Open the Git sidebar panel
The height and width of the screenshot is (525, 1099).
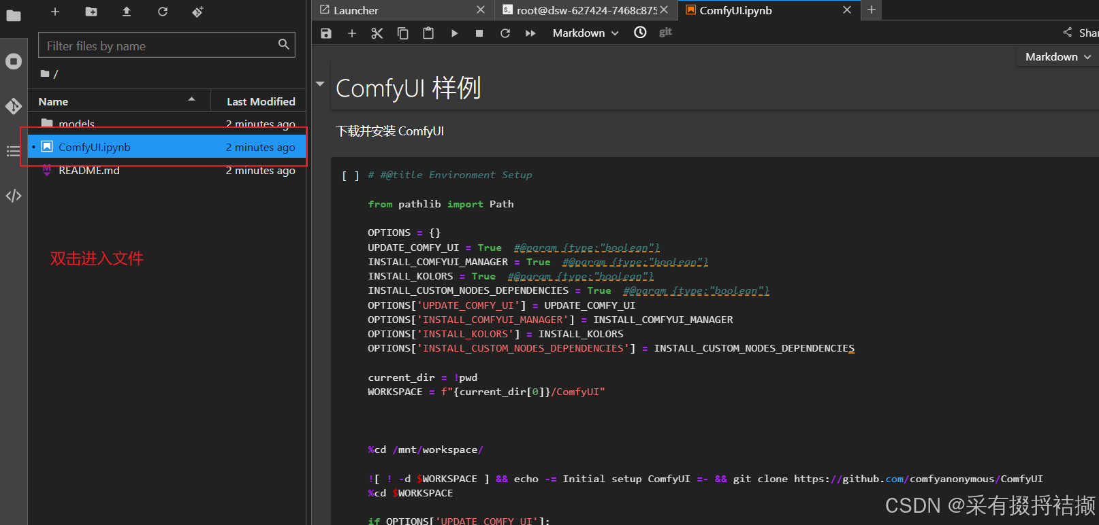point(14,106)
